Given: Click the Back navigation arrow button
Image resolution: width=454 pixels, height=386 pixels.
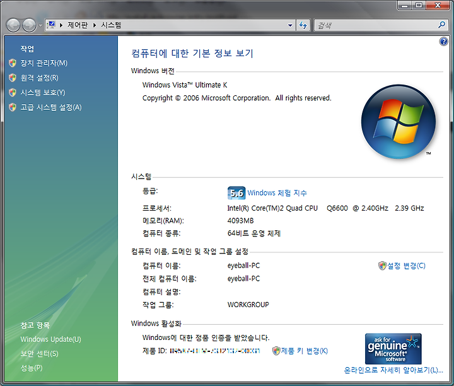Looking at the screenshot, I should [x=13, y=25].
